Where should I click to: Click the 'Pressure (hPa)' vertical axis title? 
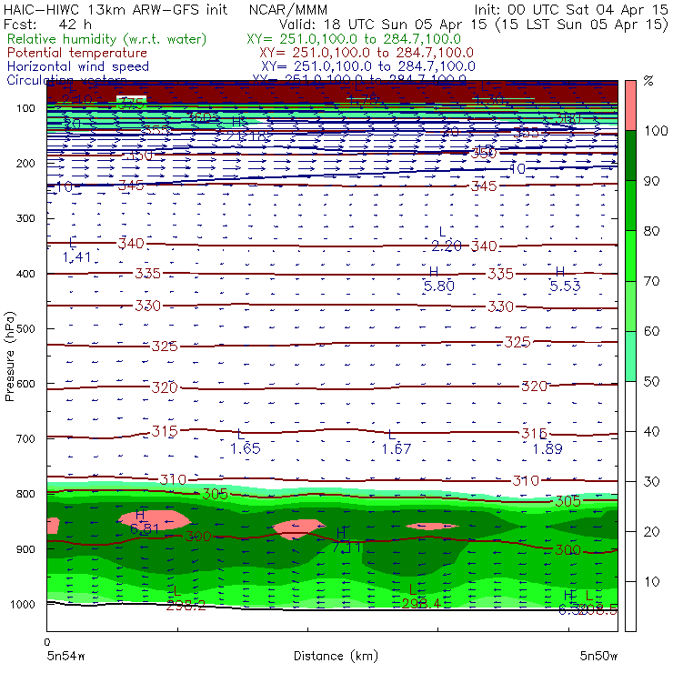tap(9, 357)
